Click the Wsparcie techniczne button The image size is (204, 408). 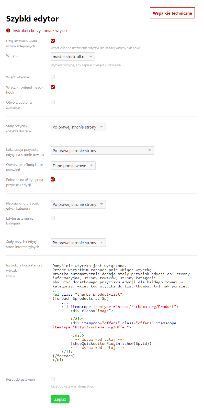click(172, 13)
